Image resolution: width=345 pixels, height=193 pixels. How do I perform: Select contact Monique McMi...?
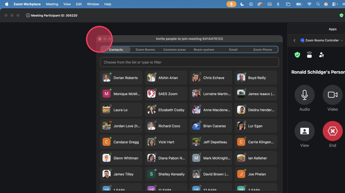121,94
